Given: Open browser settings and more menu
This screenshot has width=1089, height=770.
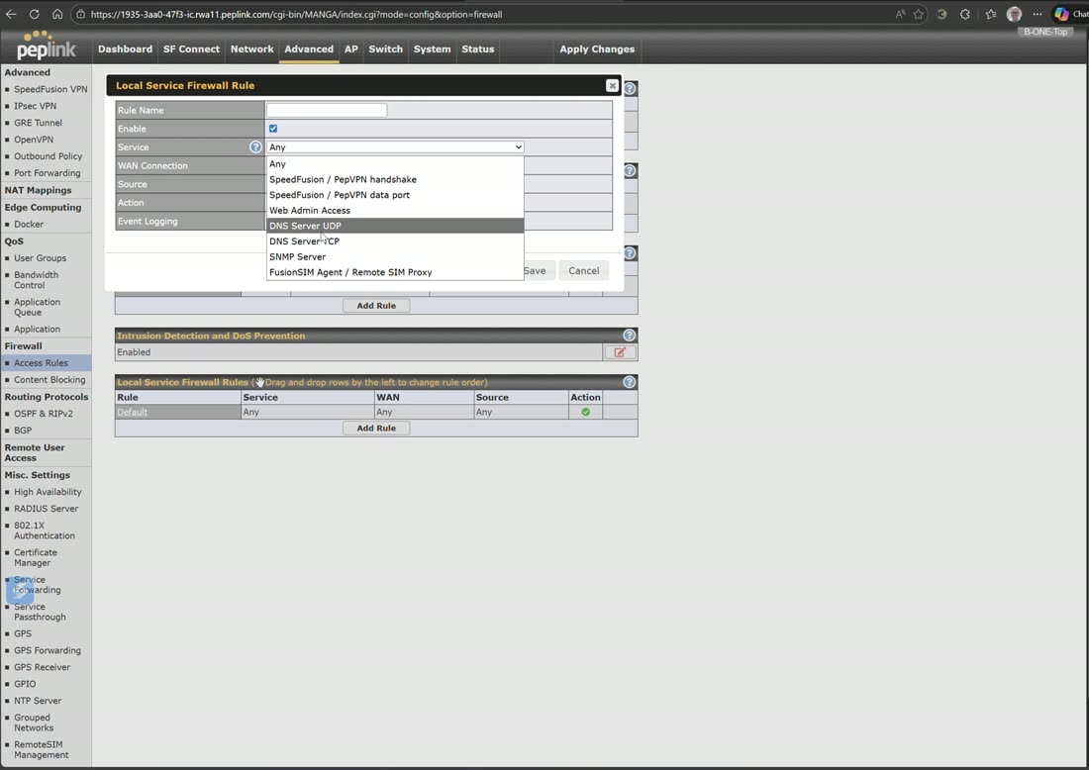Looking at the screenshot, I should pos(1038,14).
